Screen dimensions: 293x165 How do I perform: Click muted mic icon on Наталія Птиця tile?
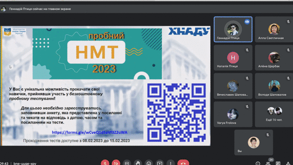[247, 50]
